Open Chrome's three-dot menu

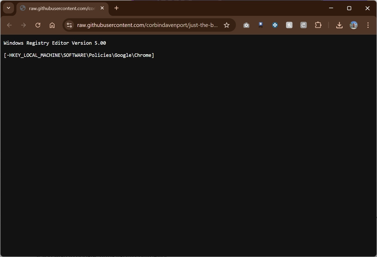tap(368, 25)
